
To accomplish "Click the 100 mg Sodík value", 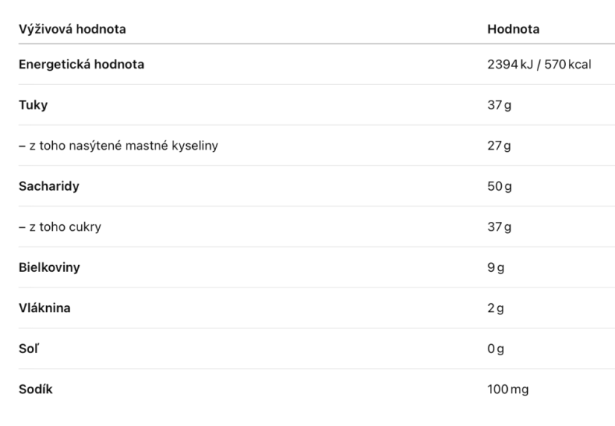I will 508,389.
